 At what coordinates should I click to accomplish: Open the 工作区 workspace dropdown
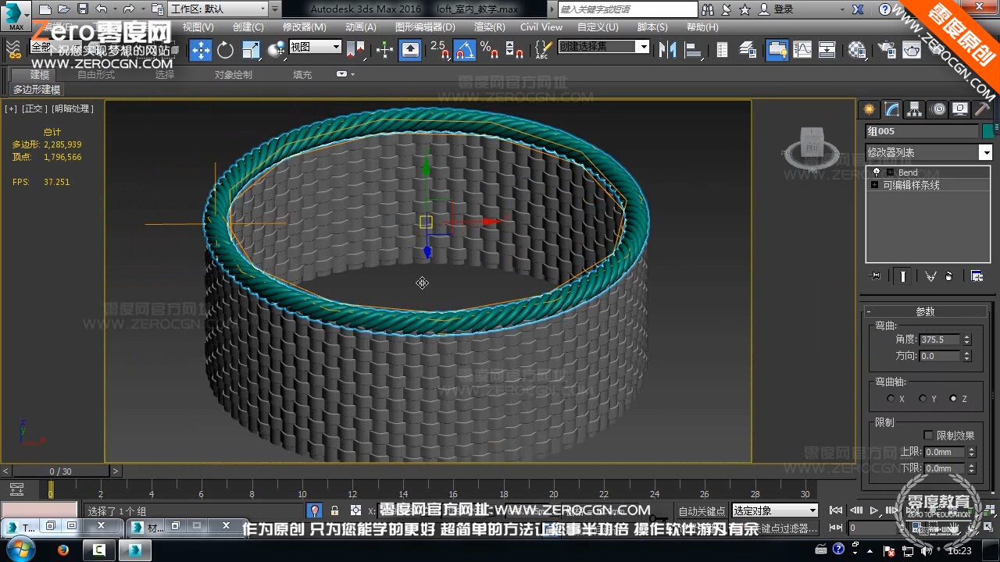[217, 9]
